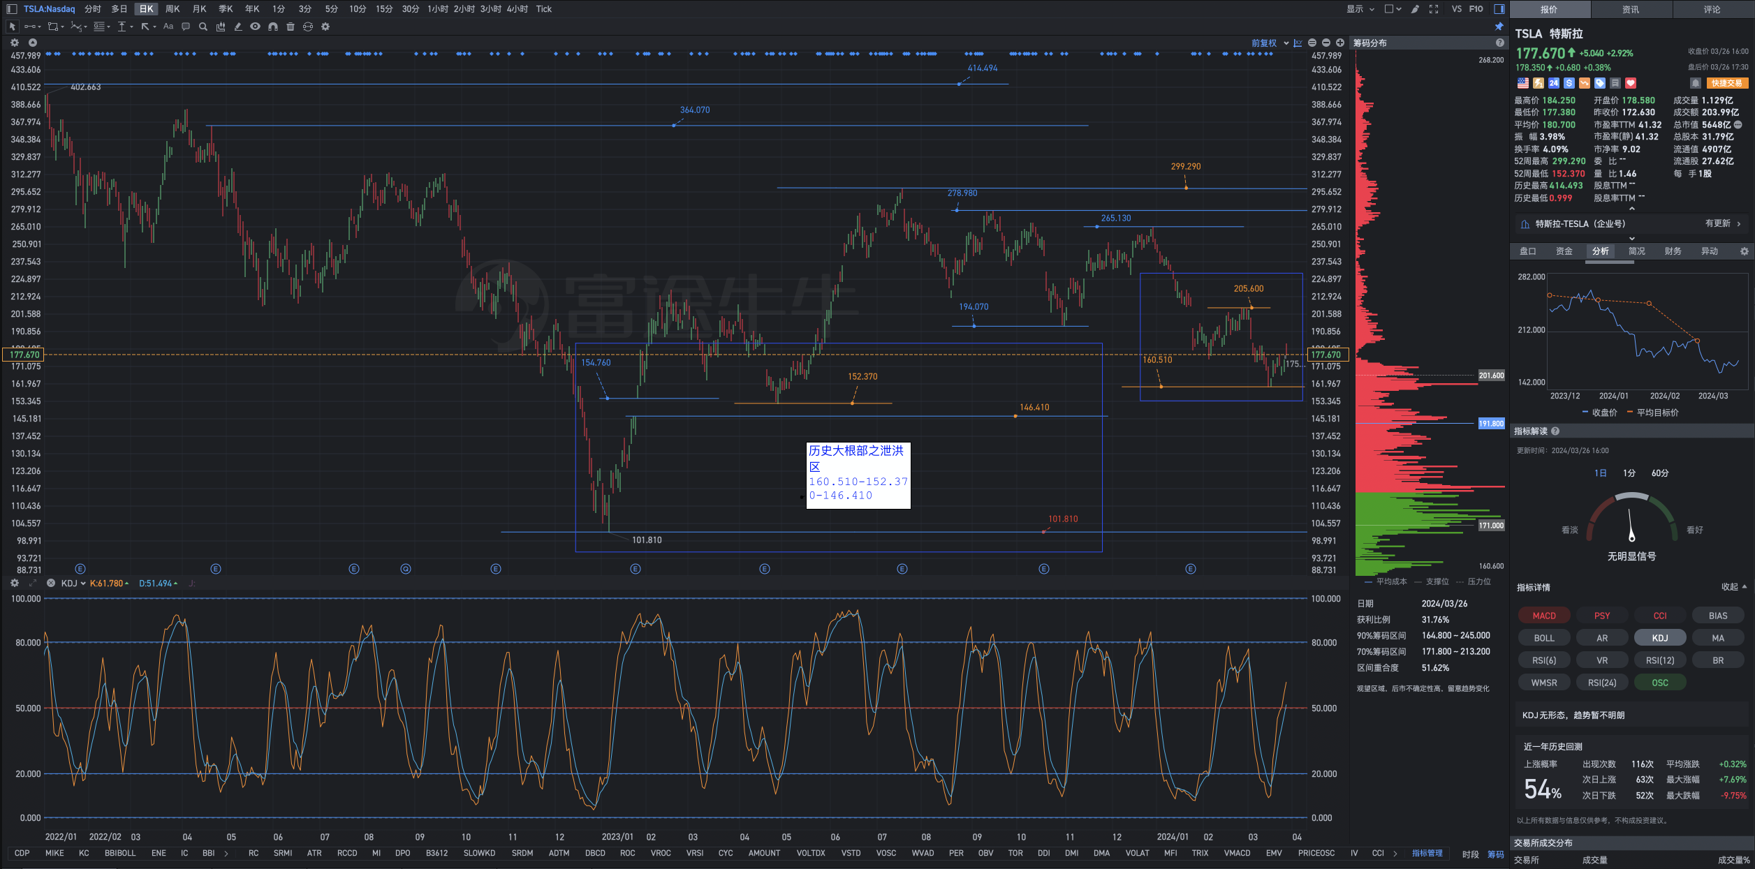Toggle the right quote sidebar

click(x=1499, y=9)
